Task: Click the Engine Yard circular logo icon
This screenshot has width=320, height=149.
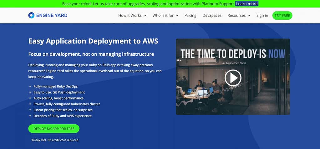Action: 31,15
